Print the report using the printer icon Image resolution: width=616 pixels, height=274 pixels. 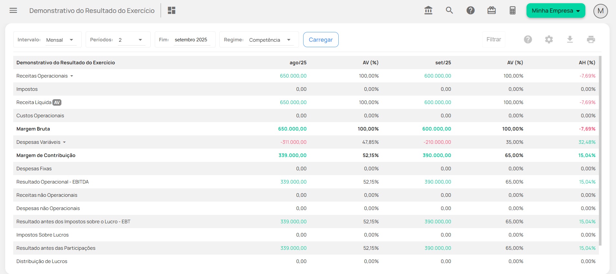coord(591,39)
